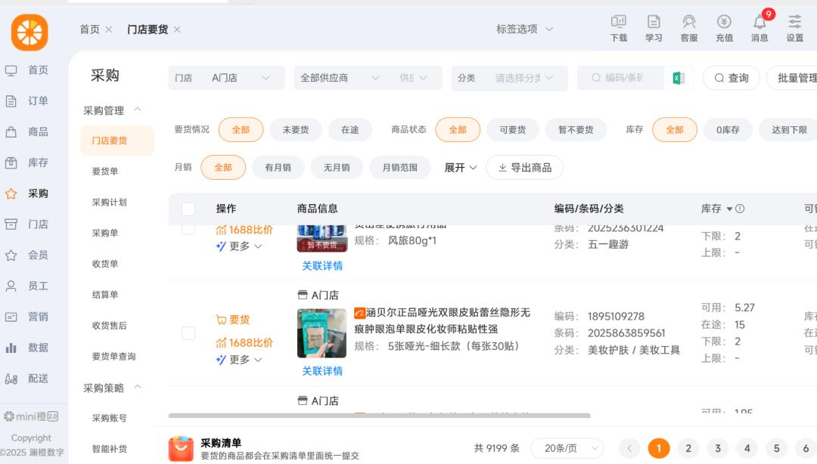
Task: Open 员工 staff in sidebar
Action: coord(27,286)
